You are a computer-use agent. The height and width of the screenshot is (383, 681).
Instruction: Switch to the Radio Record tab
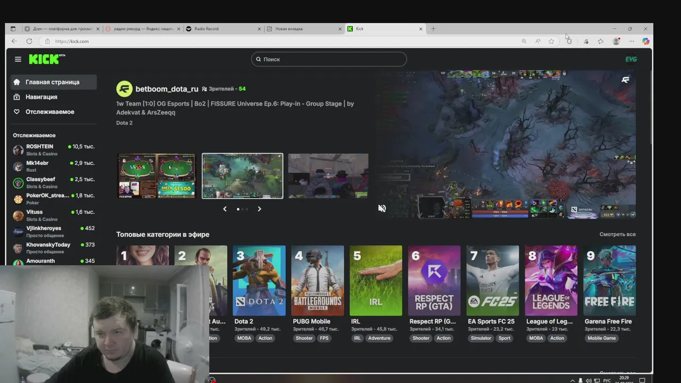[223, 29]
